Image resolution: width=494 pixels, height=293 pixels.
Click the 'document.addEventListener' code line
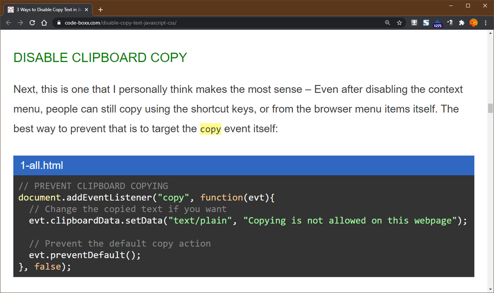[147, 197]
